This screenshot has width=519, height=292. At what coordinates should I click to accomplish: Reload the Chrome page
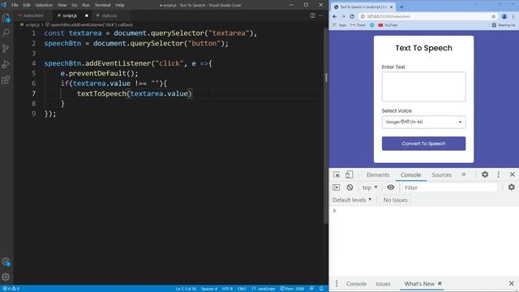(352, 16)
